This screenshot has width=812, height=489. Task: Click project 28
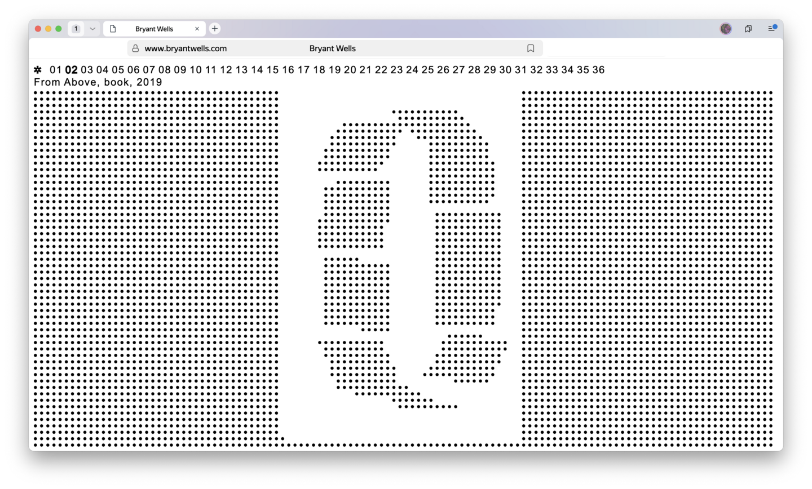click(474, 70)
